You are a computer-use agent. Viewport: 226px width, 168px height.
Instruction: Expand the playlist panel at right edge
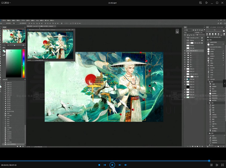(x=224, y=83)
